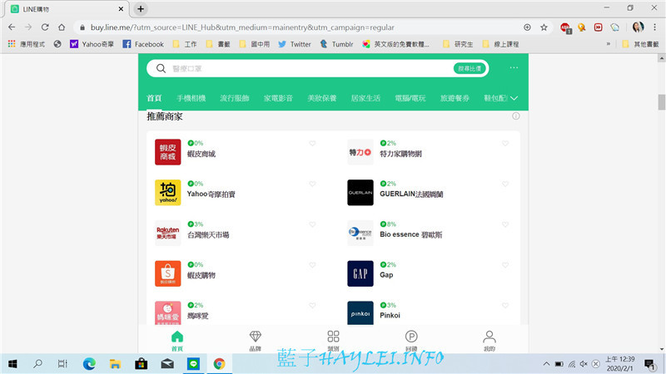Favorite 媽咪愛 with heart icon

pyautogui.click(x=312, y=305)
